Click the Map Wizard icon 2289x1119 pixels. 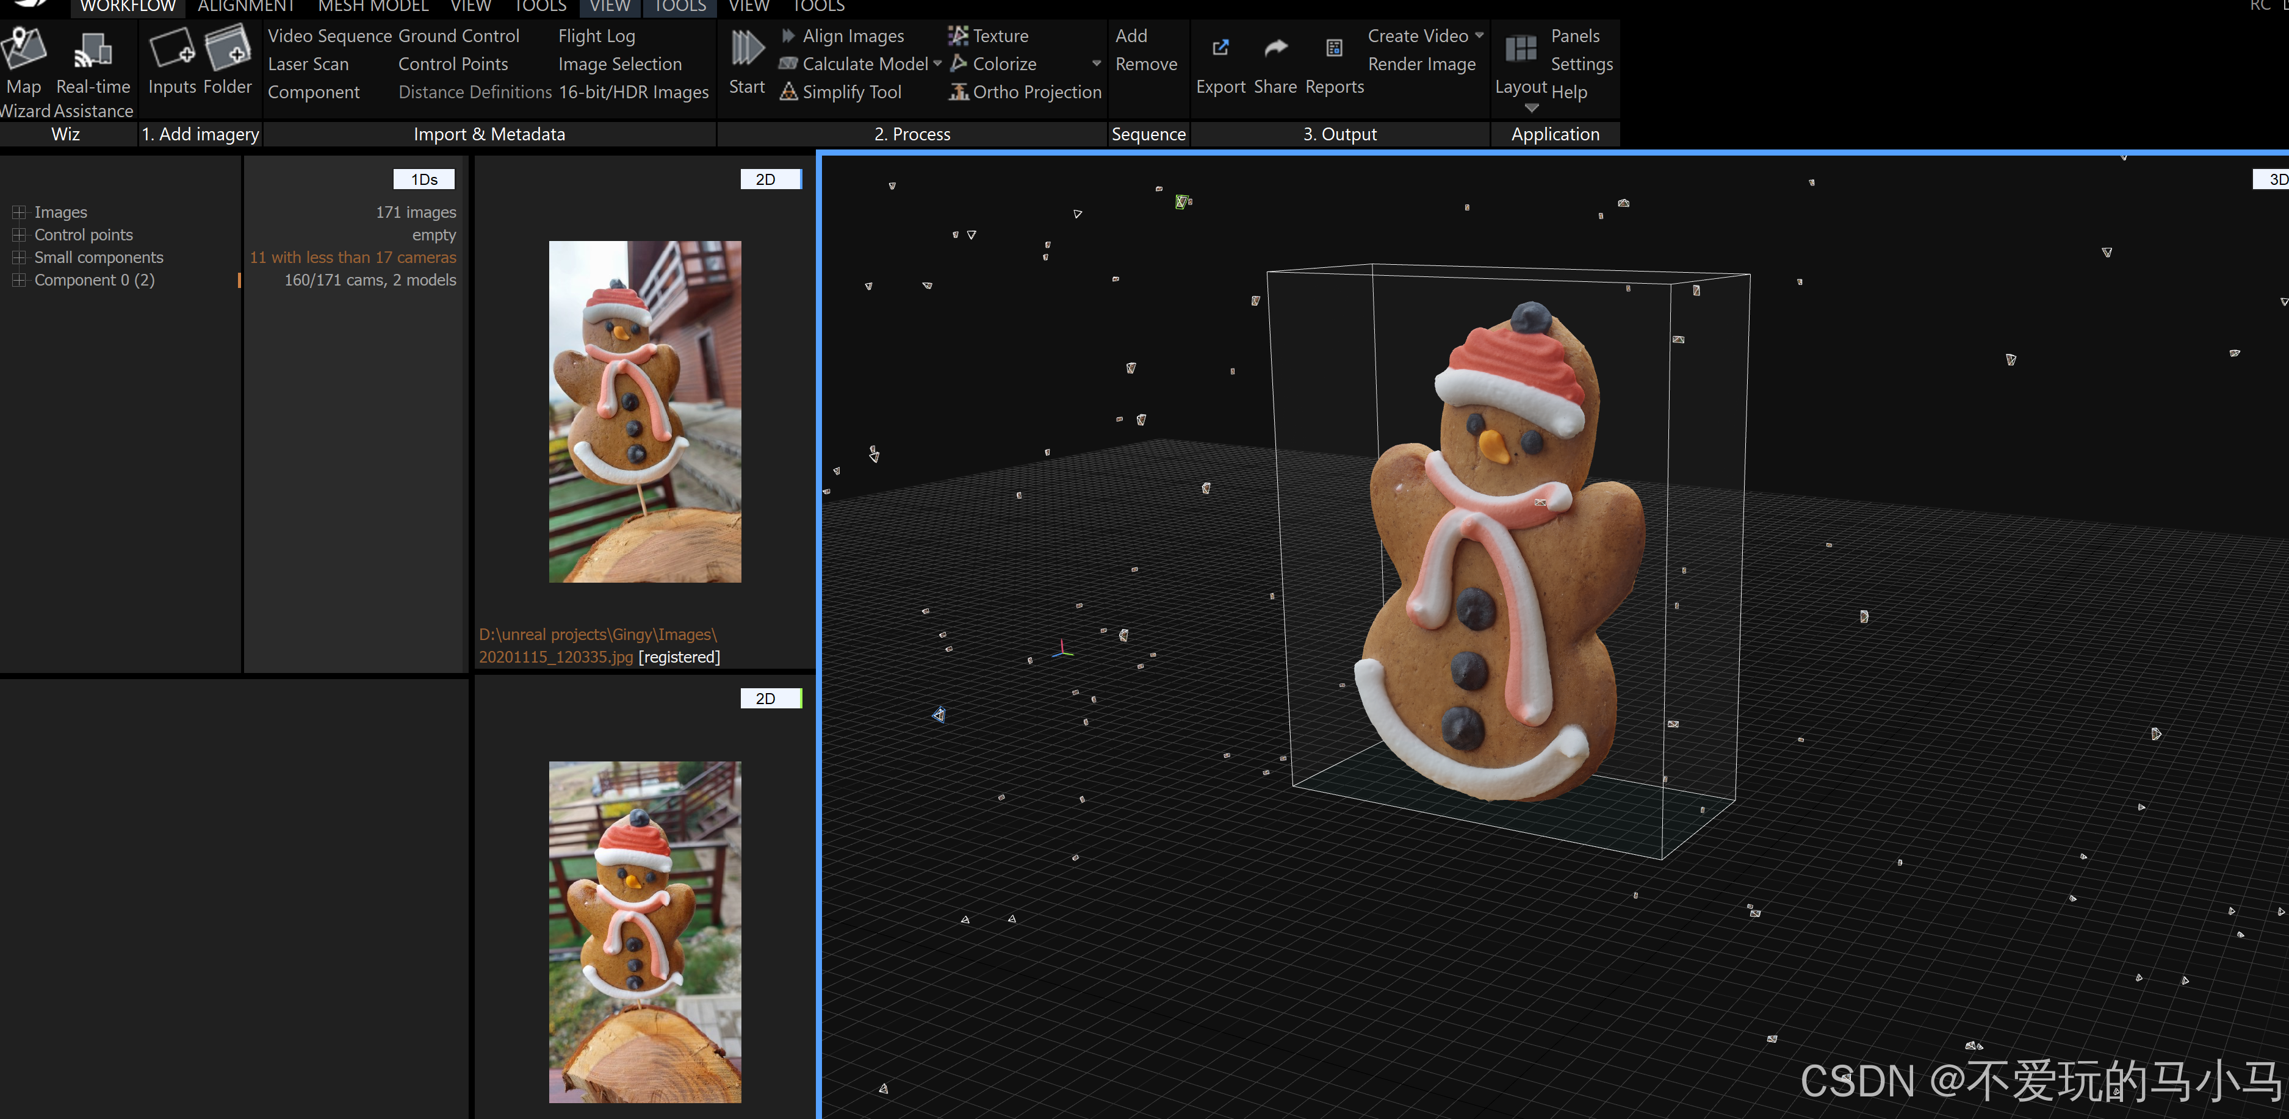pos(24,48)
